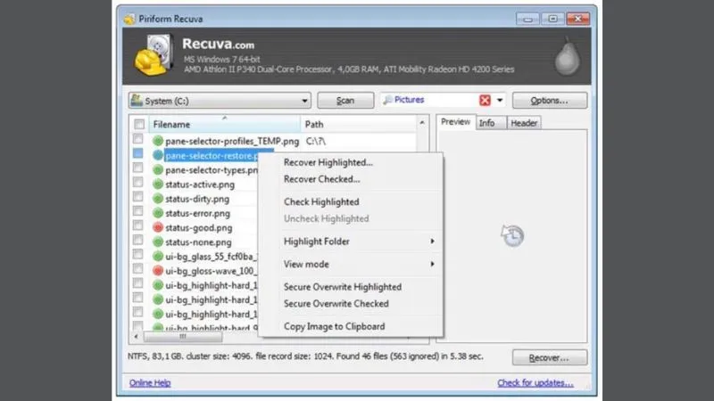Click the Piriform pear logo
714x401 pixels.
[567, 57]
